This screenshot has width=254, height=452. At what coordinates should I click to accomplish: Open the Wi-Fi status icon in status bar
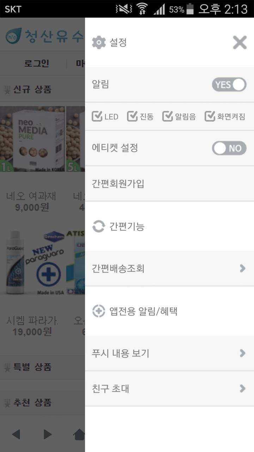click(x=142, y=9)
